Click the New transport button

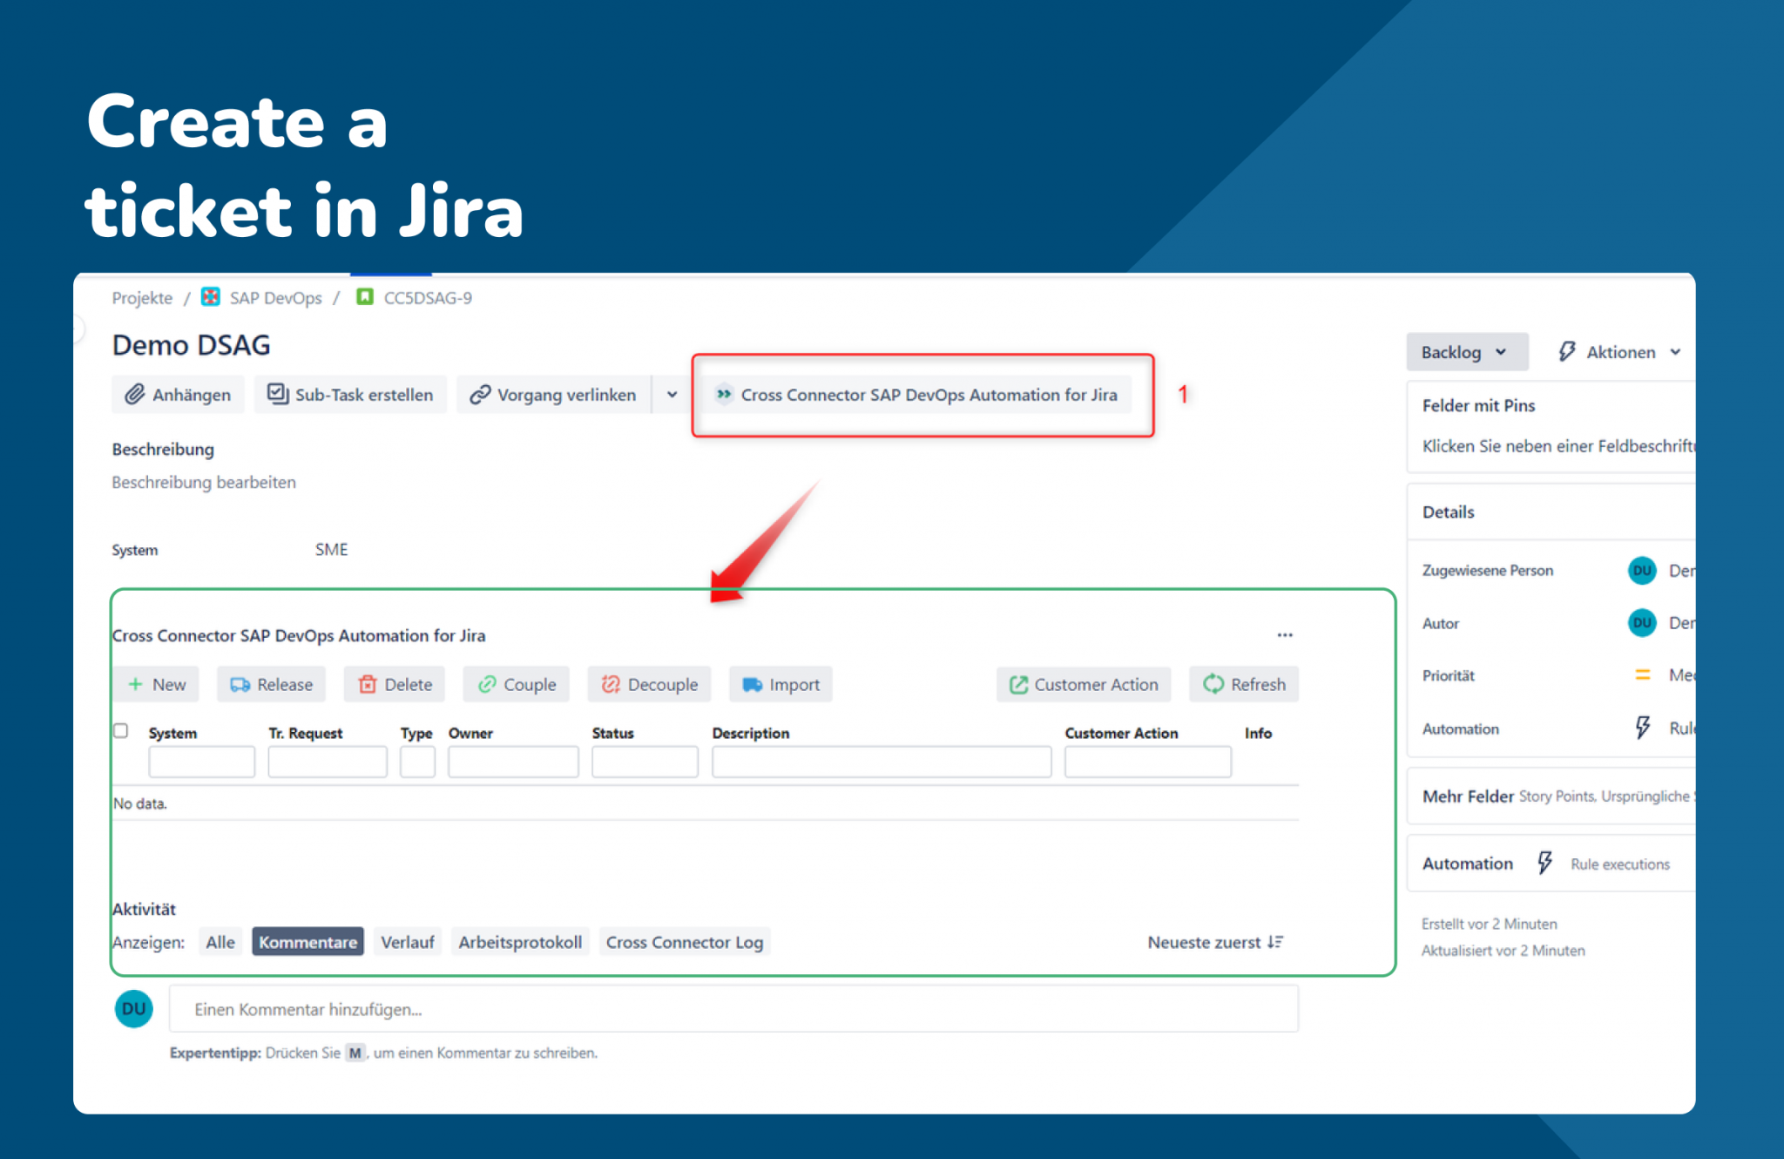[156, 684]
